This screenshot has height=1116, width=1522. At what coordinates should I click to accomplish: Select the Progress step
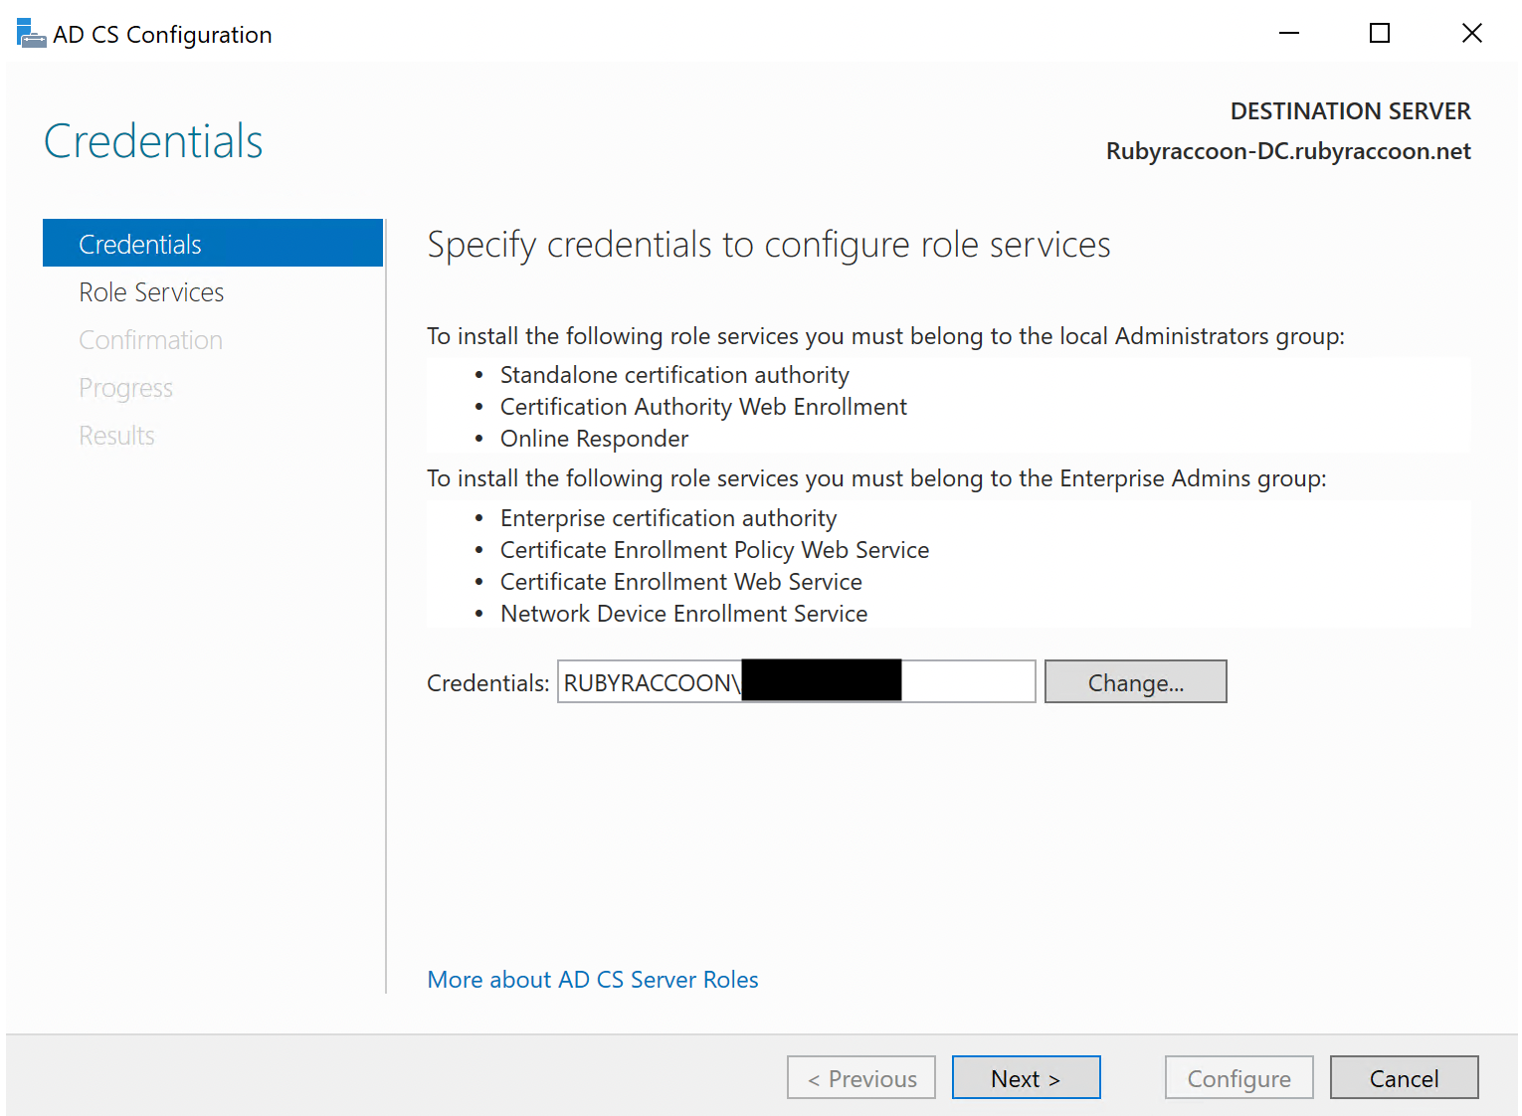125,387
